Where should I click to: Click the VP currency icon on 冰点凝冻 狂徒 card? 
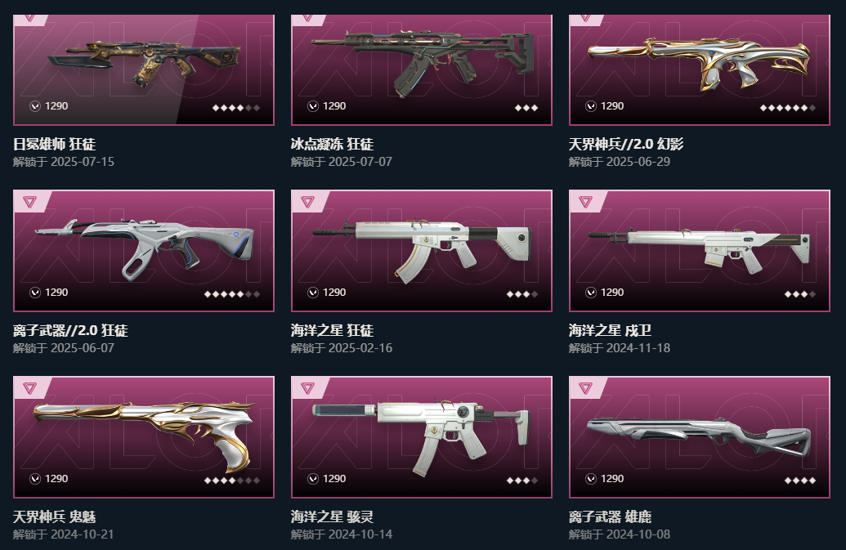tap(313, 106)
